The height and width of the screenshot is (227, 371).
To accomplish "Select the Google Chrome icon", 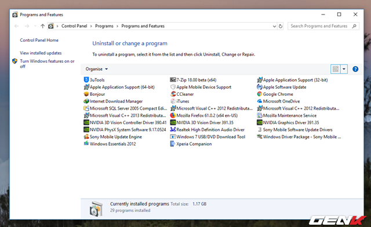I will [x=260, y=94].
